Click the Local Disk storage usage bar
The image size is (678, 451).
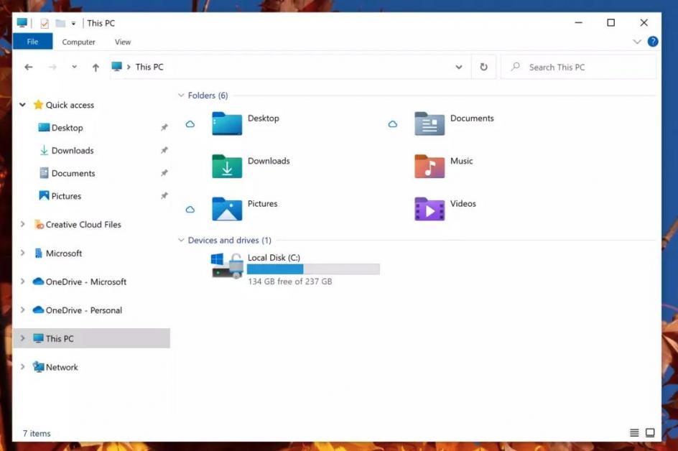tap(313, 269)
